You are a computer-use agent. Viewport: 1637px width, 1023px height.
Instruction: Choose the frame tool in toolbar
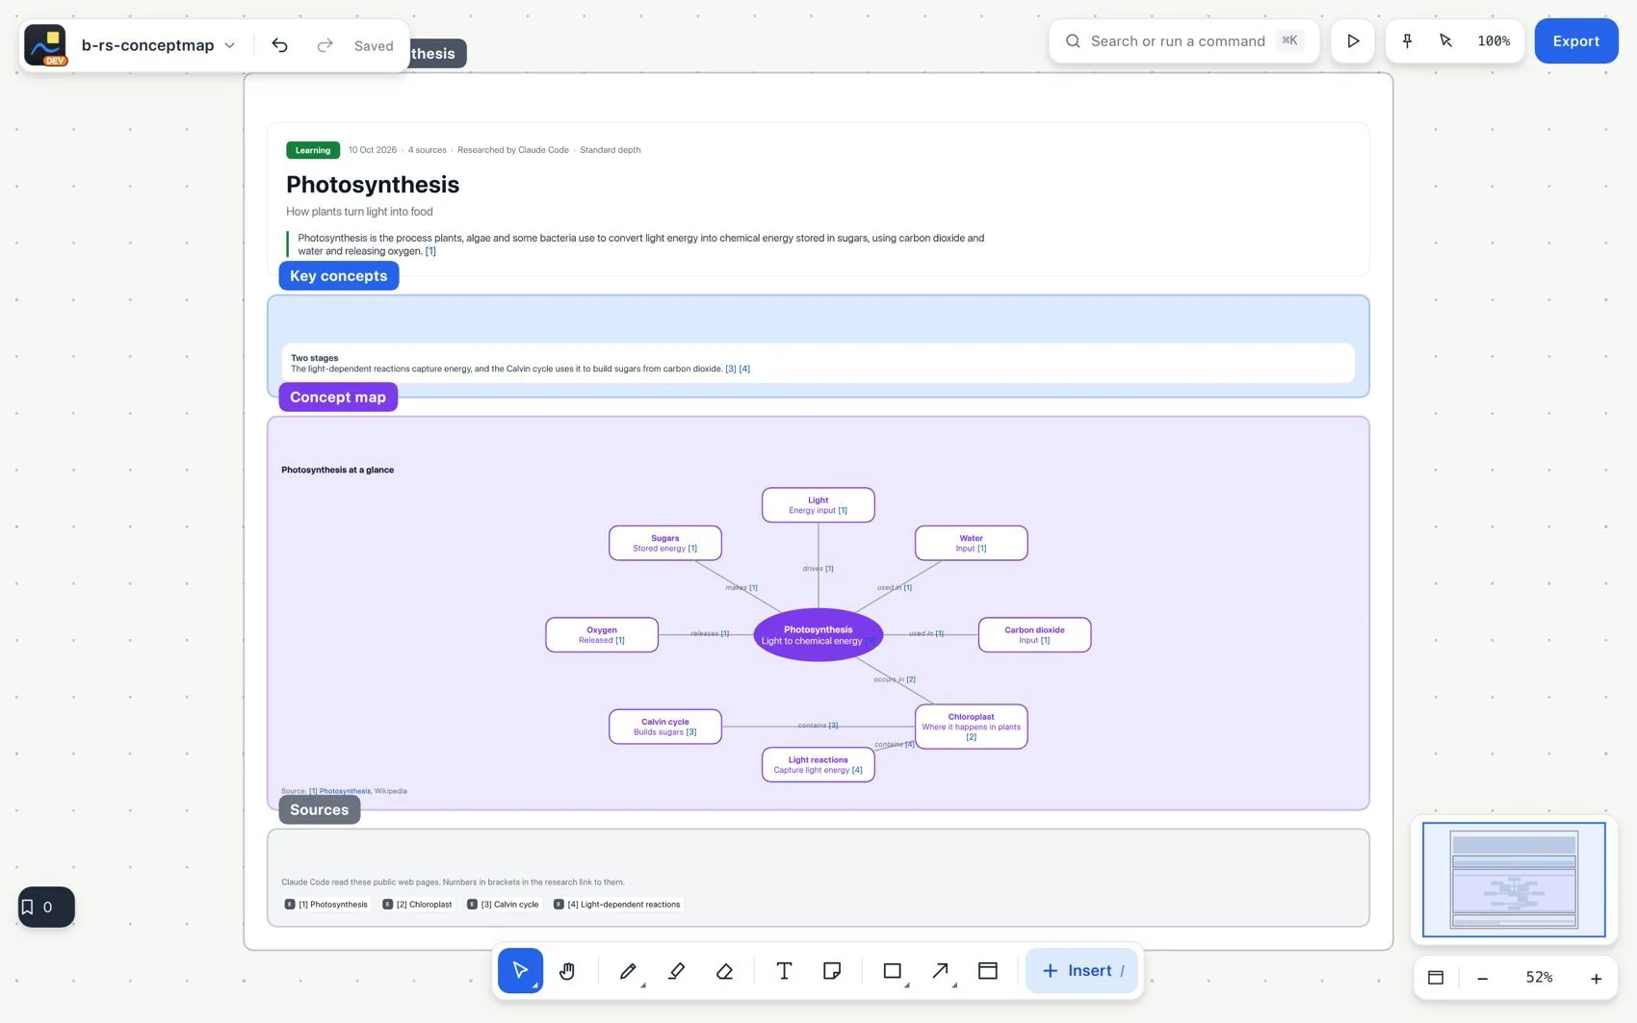click(x=988, y=970)
